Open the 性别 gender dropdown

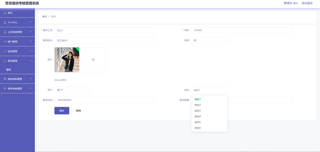(209, 40)
